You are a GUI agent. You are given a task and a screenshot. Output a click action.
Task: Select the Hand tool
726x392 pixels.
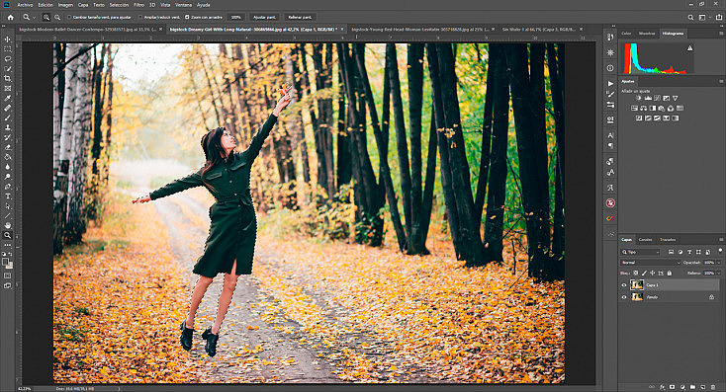pos(7,225)
